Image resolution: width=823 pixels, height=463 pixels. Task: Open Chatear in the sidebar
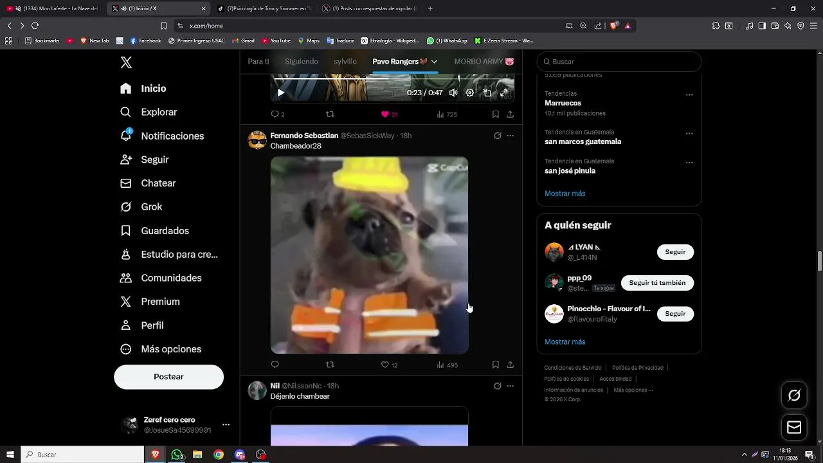click(148, 183)
